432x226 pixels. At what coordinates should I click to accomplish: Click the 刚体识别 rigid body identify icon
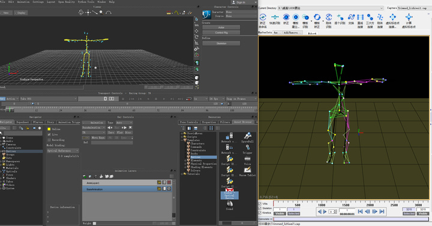[x=328, y=17]
